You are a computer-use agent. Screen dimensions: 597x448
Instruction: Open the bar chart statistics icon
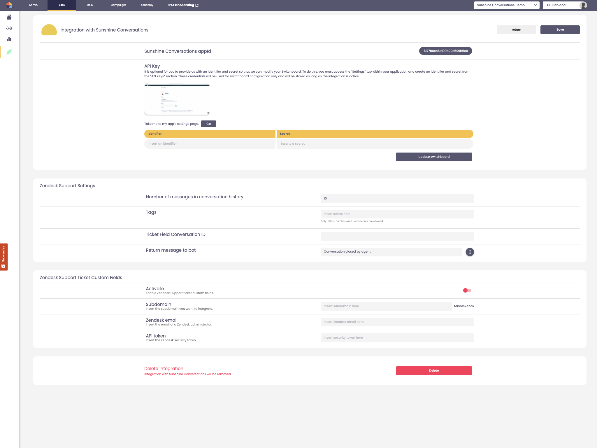click(x=9, y=39)
